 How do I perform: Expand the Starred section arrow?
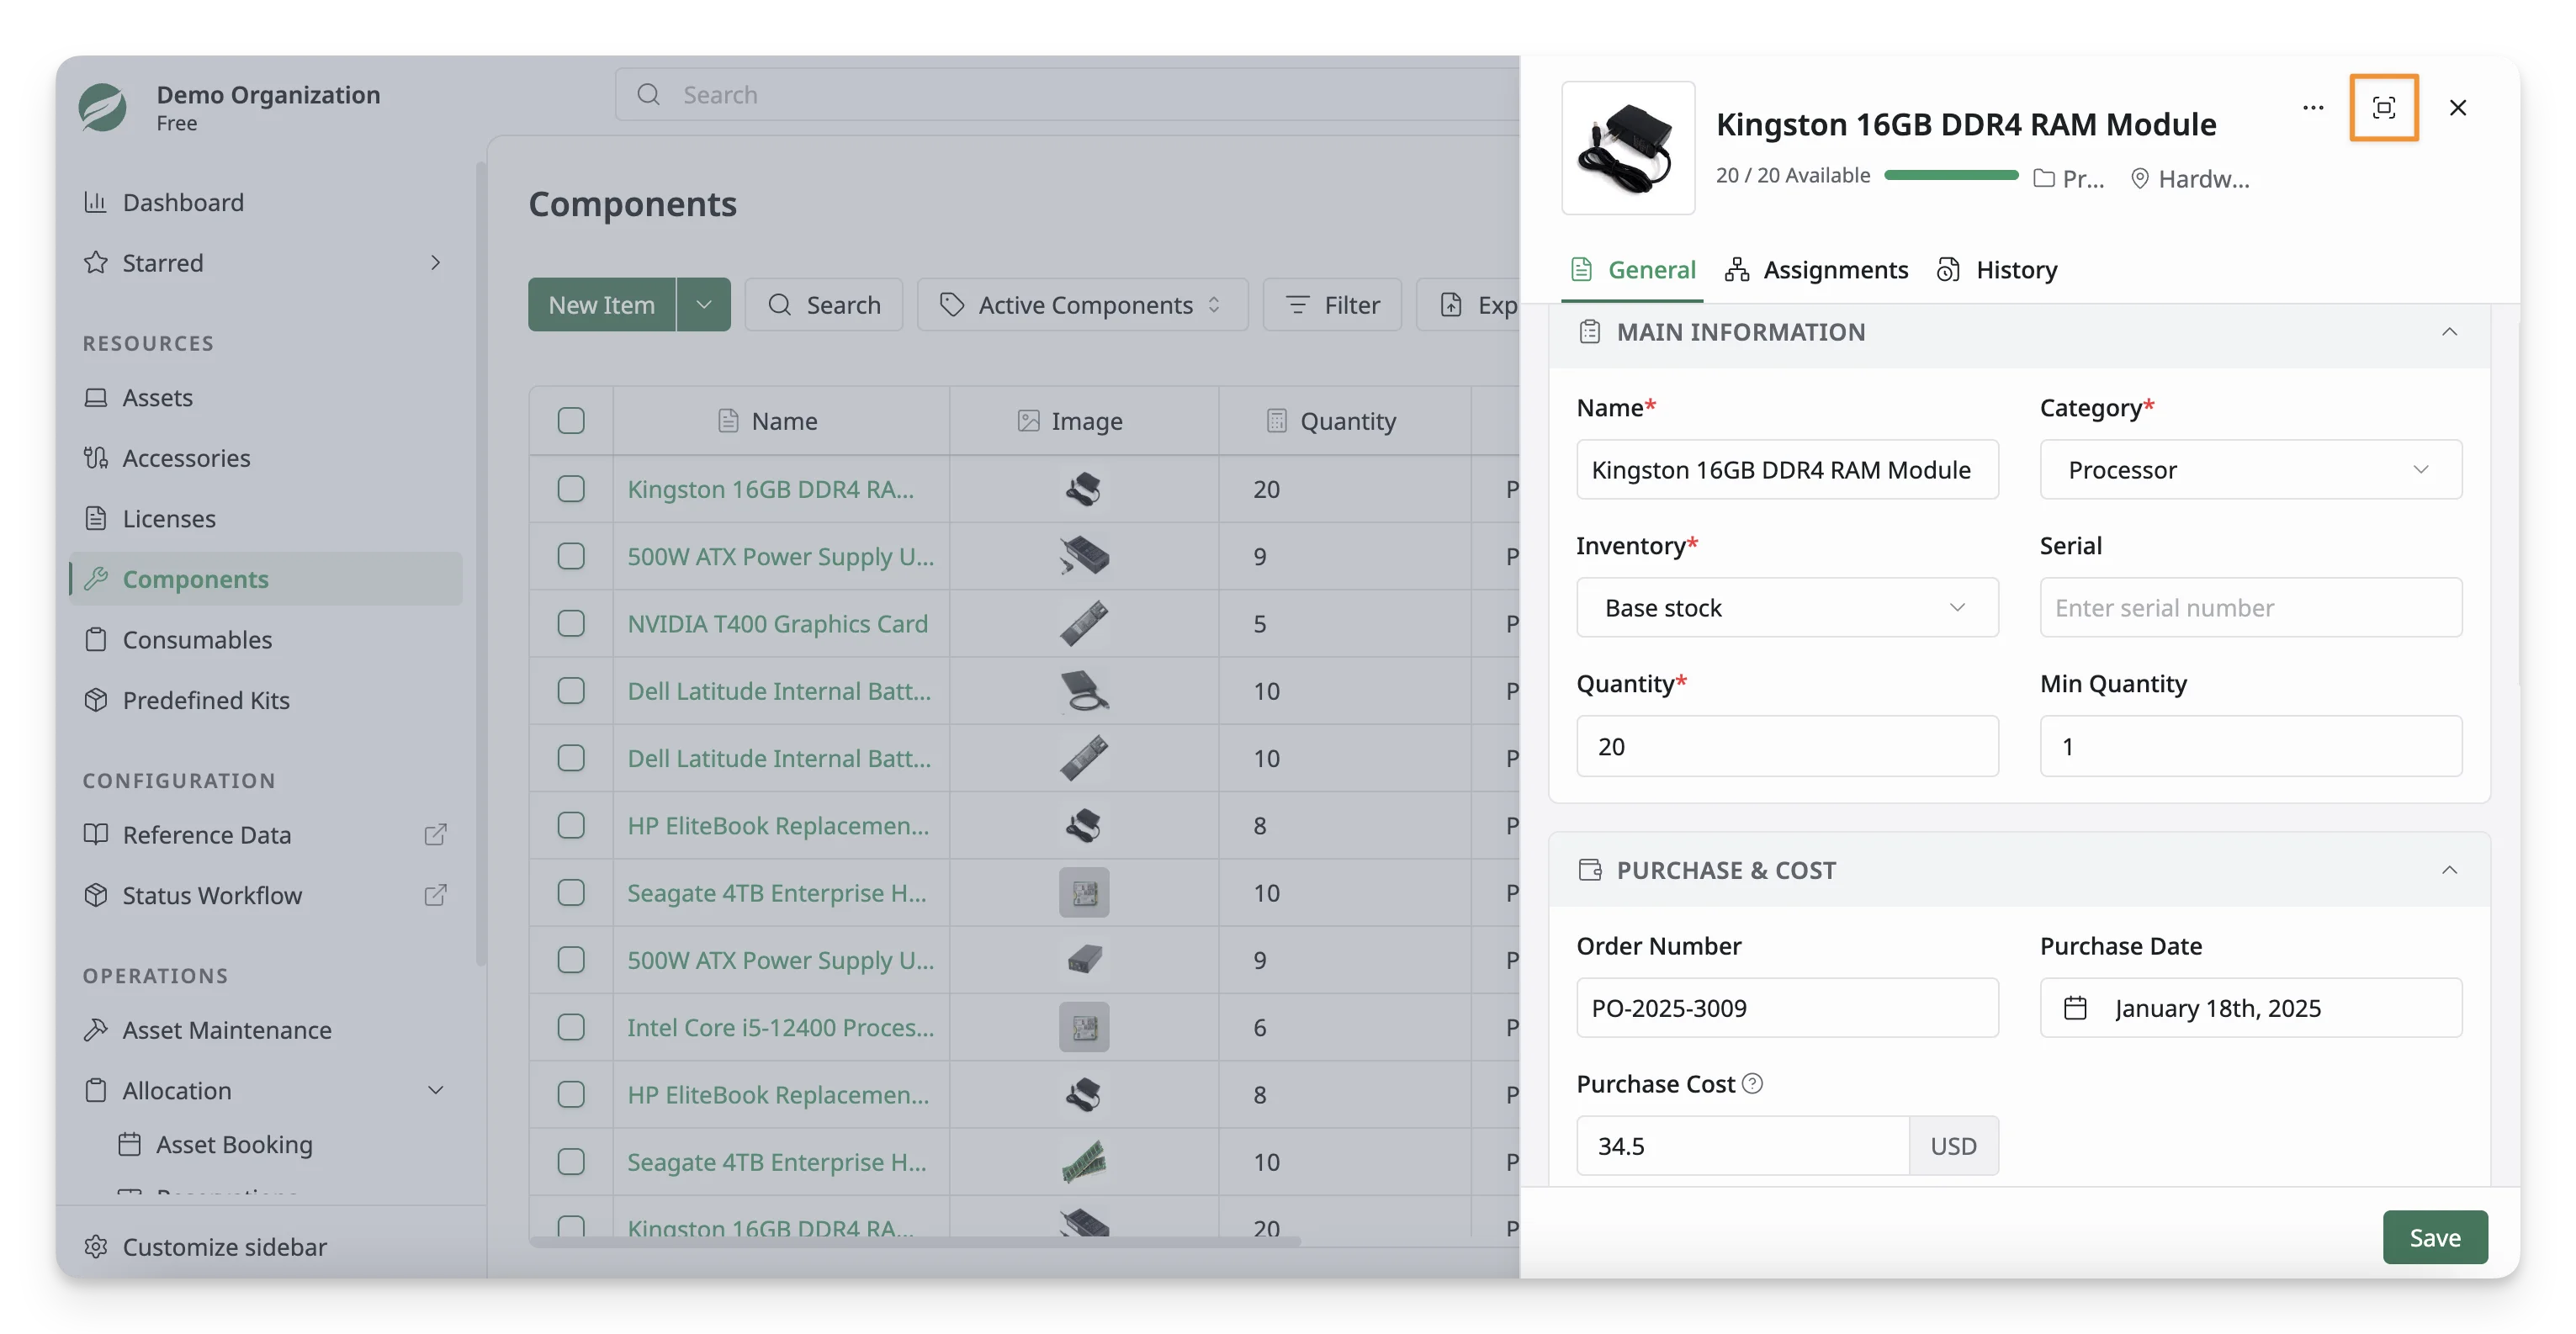coord(435,262)
